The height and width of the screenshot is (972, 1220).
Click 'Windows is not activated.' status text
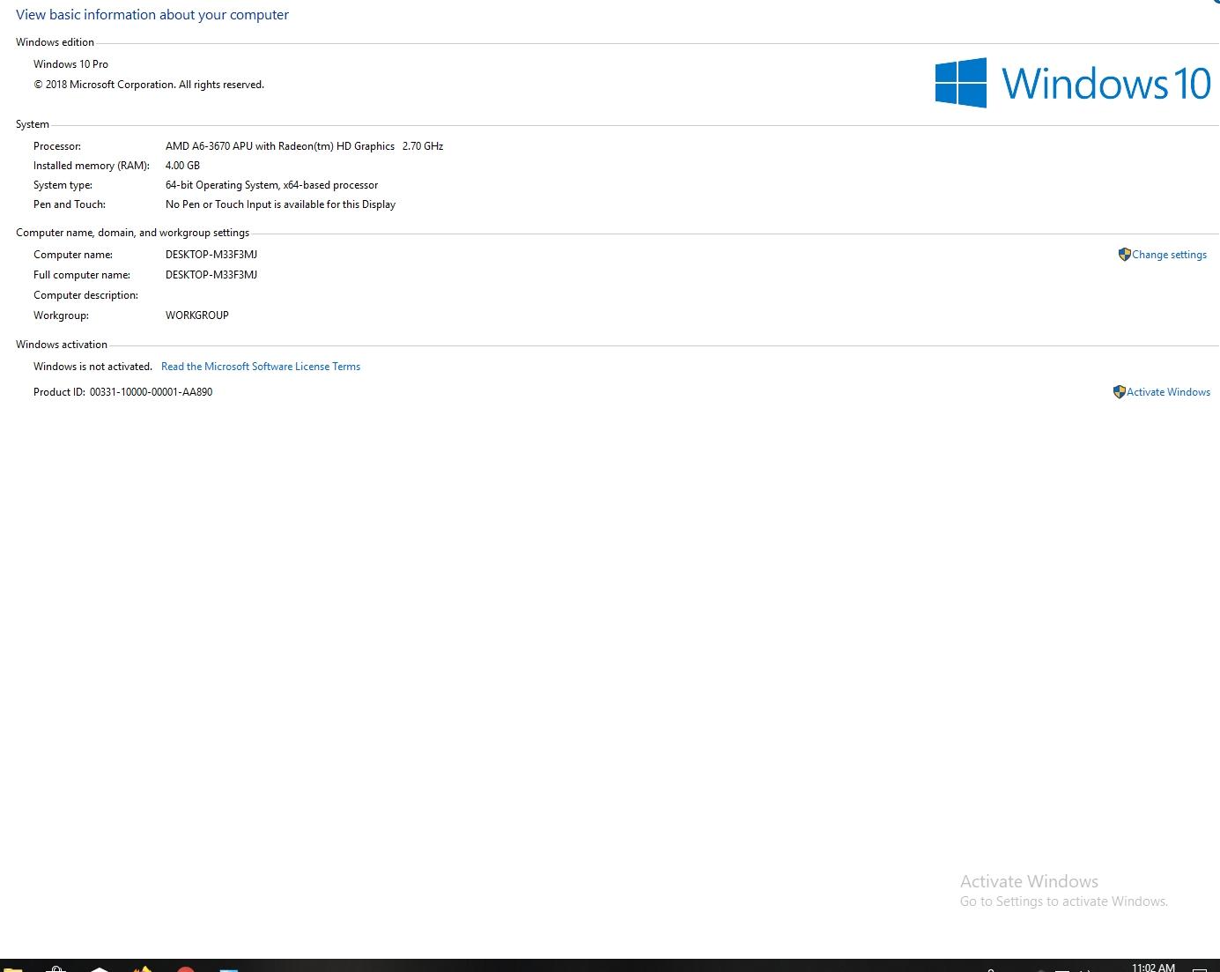coord(92,367)
